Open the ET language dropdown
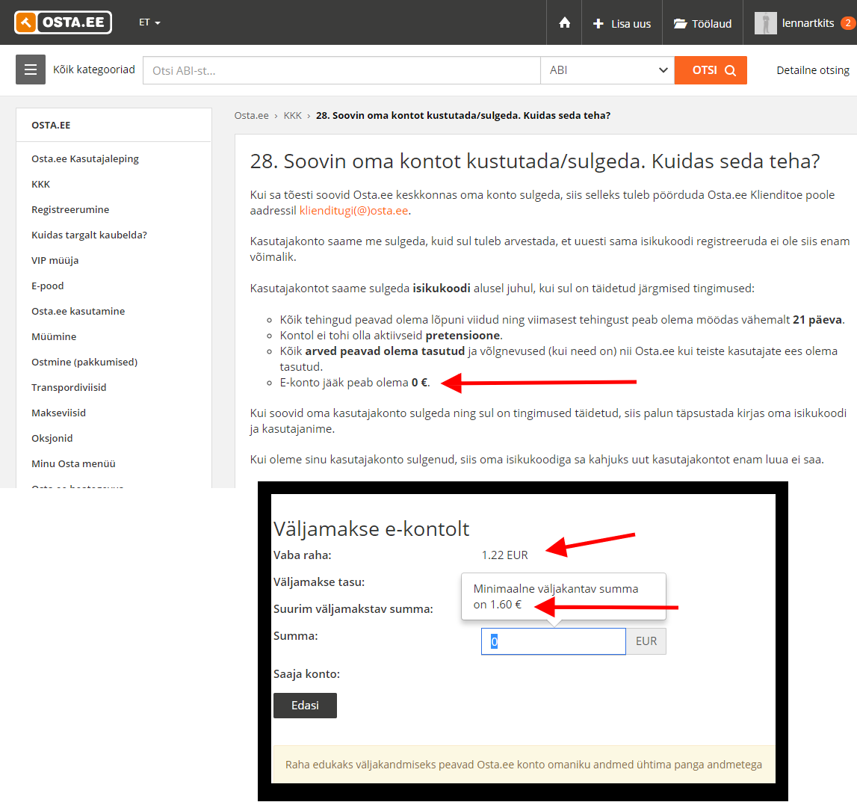The image size is (857, 805). pyautogui.click(x=149, y=22)
